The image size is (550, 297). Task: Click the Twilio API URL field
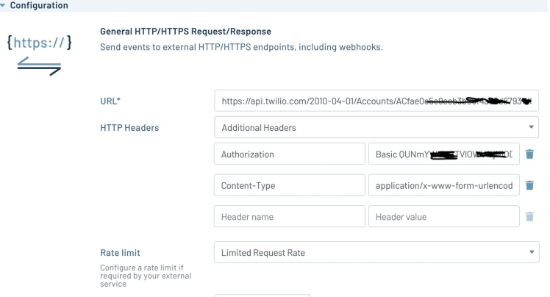coord(376,101)
